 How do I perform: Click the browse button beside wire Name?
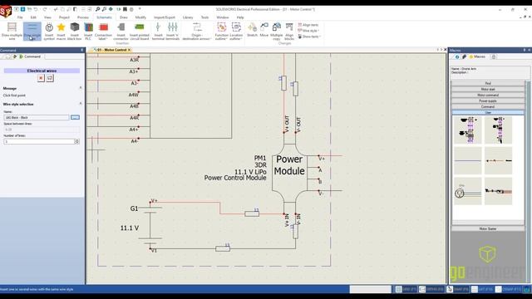75,117
